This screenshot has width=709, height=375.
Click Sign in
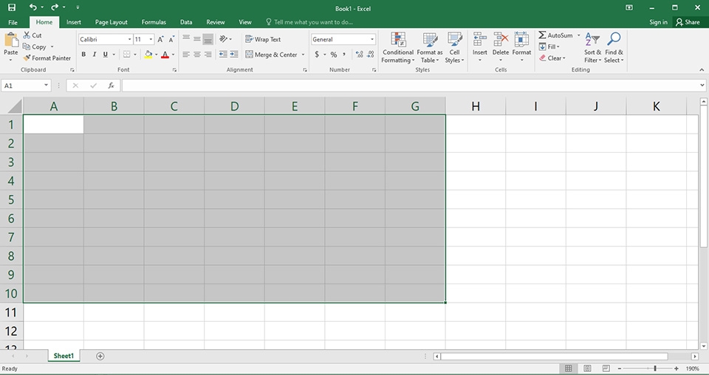[x=658, y=22]
